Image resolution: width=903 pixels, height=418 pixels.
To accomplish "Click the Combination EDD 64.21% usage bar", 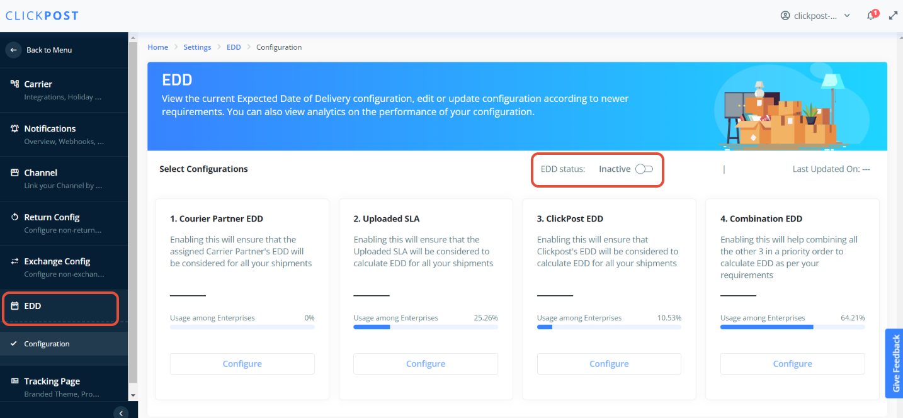I will click(x=792, y=327).
